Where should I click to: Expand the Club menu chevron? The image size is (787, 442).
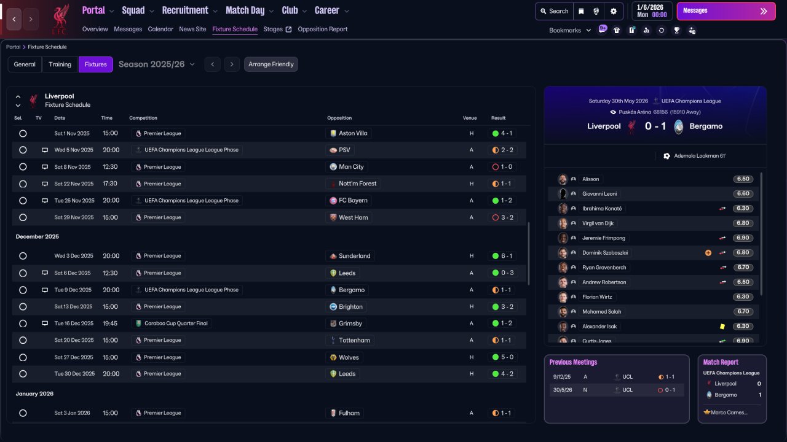click(304, 11)
